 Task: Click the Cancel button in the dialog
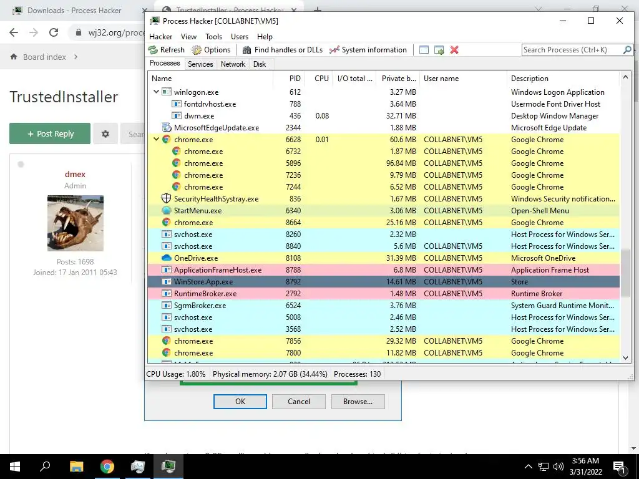(299, 402)
